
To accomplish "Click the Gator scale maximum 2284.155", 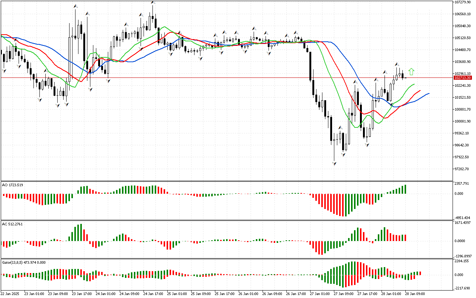I will (x=462, y=261).
